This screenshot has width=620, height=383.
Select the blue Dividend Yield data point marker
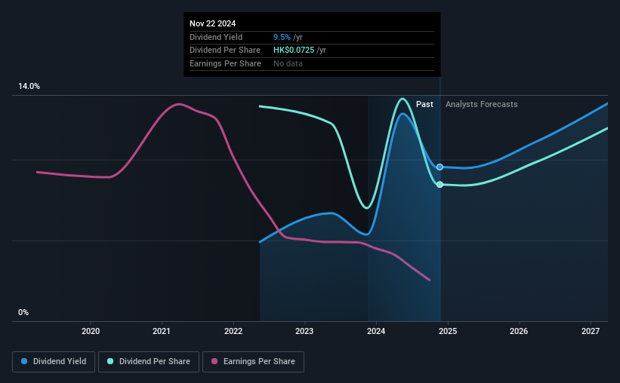pos(440,167)
